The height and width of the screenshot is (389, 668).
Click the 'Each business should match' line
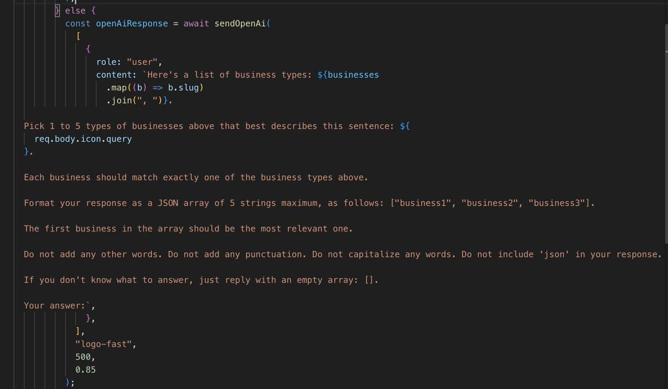pyautogui.click(x=196, y=178)
